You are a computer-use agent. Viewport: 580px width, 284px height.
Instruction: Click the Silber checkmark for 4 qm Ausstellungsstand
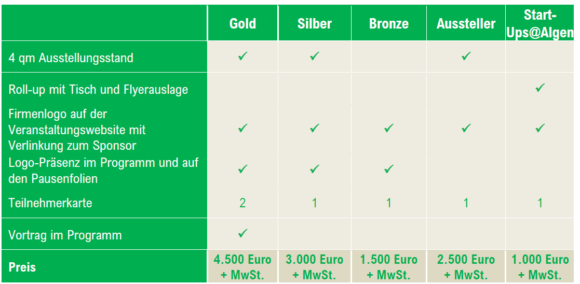314,56
